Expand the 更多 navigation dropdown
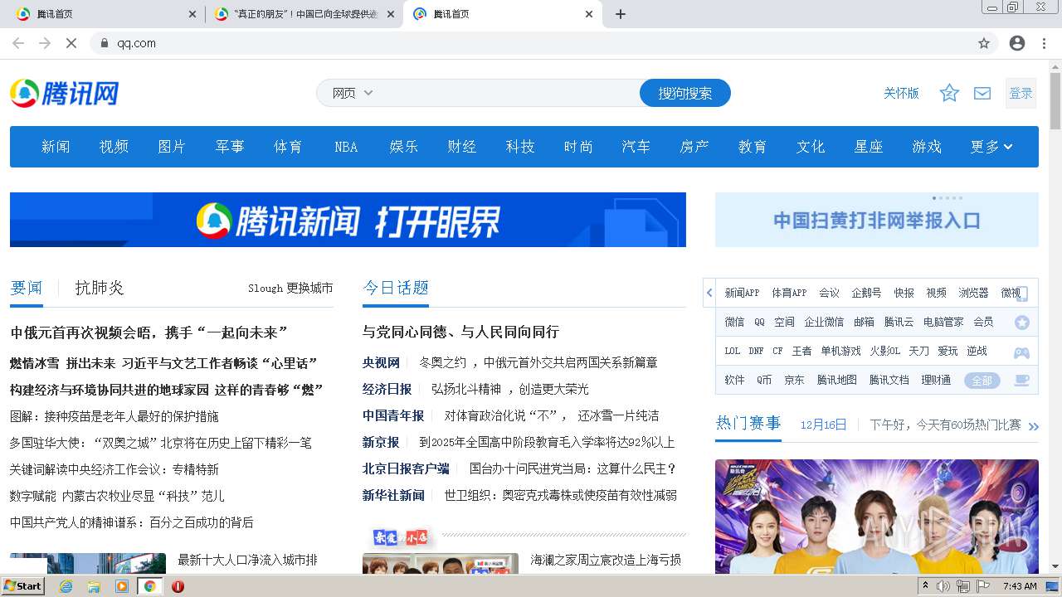This screenshot has height=597, width=1062. pyautogui.click(x=991, y=147)
